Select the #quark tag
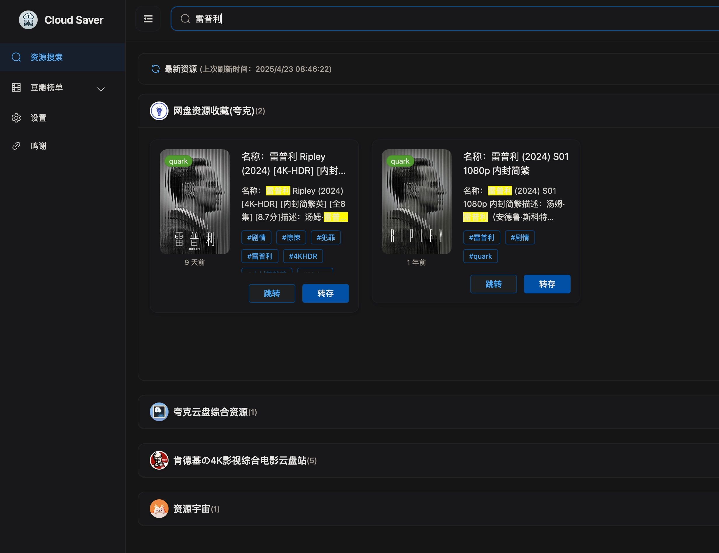The height and width of the screenshot is (553, 719). [480, 256]
